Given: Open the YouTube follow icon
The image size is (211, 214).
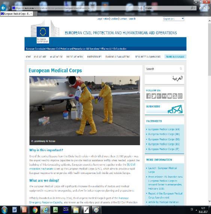Looking at the screenshot, I should pyautogui.click(x=169, y=96).
